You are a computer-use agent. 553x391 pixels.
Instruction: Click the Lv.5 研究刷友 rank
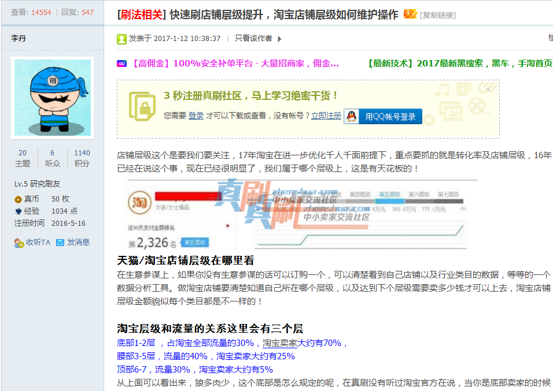[x=38, y=184]
